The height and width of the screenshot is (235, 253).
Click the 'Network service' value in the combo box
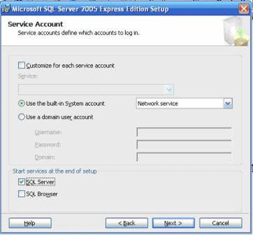click(x=158, y=103)
